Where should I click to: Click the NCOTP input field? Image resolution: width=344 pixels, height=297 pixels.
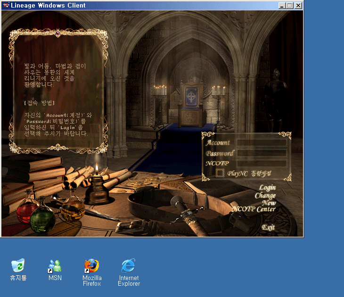[262, 163]
